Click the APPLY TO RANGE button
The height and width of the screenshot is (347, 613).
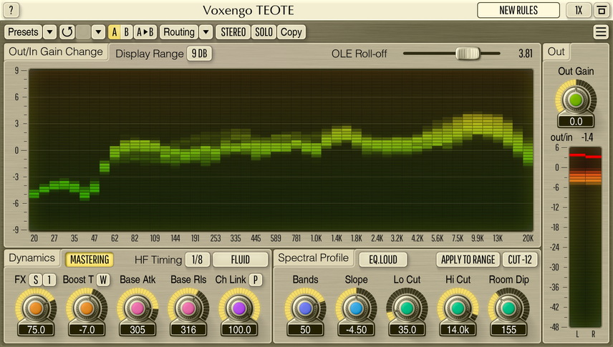point(466,260)
